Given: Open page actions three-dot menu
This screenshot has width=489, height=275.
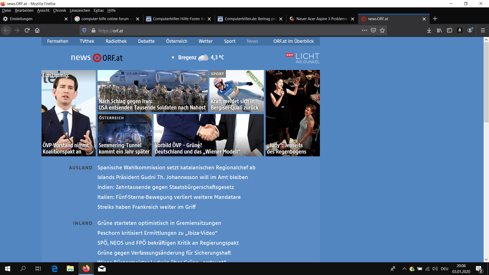Looking at the screenshot, I should point(364,30).
